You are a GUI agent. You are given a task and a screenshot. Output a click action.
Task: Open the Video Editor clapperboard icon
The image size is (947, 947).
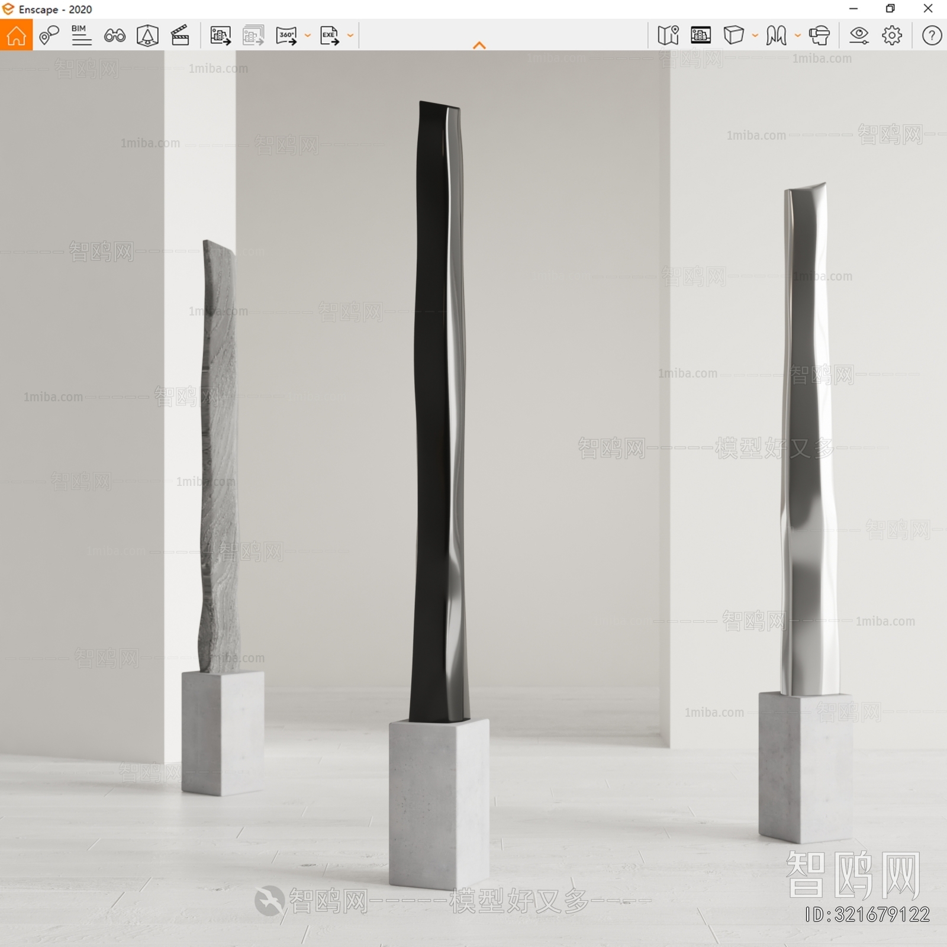coord(180,36)
